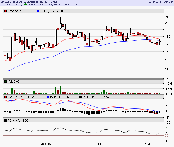Click the Jul date axis label
The height and width of the screenshot is (147, 174).
(99, 144)
